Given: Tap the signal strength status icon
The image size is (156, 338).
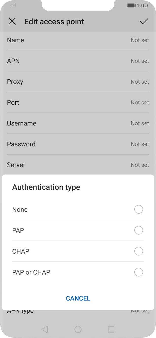Looking at the screenshot, I should coord(13,6).
